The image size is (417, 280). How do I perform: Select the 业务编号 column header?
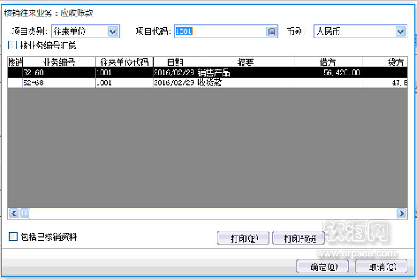(x=59, y=63)
